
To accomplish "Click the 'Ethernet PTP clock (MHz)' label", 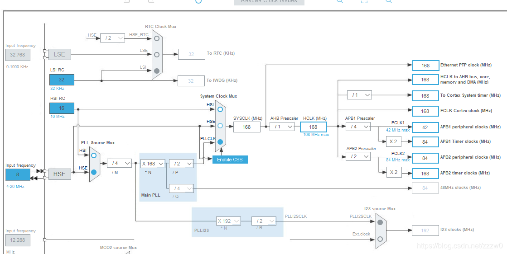I will pyautogui.click(x=466, y=65).
